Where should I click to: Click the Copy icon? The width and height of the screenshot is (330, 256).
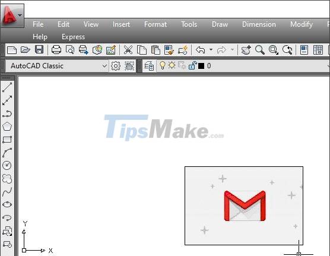point(142,50)
